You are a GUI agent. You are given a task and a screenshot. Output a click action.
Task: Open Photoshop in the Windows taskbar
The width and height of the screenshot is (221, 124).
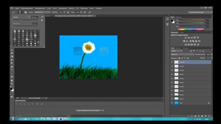(x=61, y=119)
